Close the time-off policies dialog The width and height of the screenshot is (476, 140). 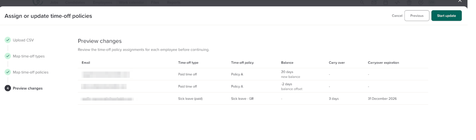(460, 1)
